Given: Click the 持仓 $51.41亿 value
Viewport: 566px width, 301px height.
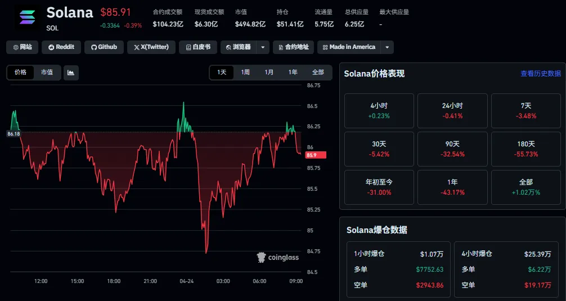Looking at the screenshot, I should (x=290, y=24).
